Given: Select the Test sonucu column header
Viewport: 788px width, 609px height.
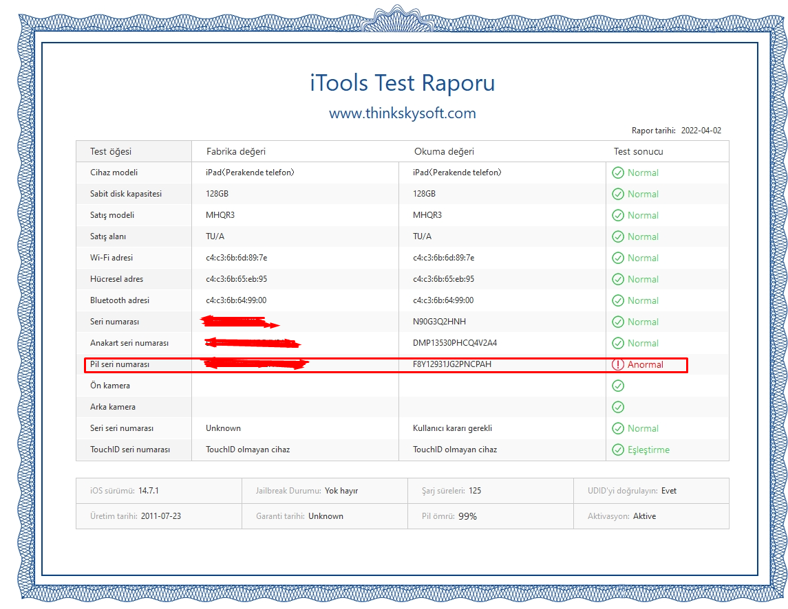Looking at the screenshot, I should pos(638,152).
